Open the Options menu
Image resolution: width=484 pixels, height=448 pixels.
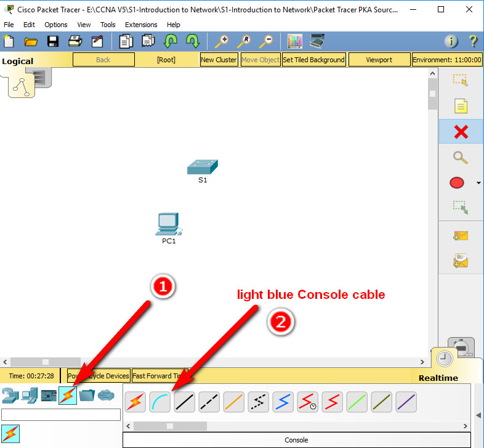pos(56,25)
